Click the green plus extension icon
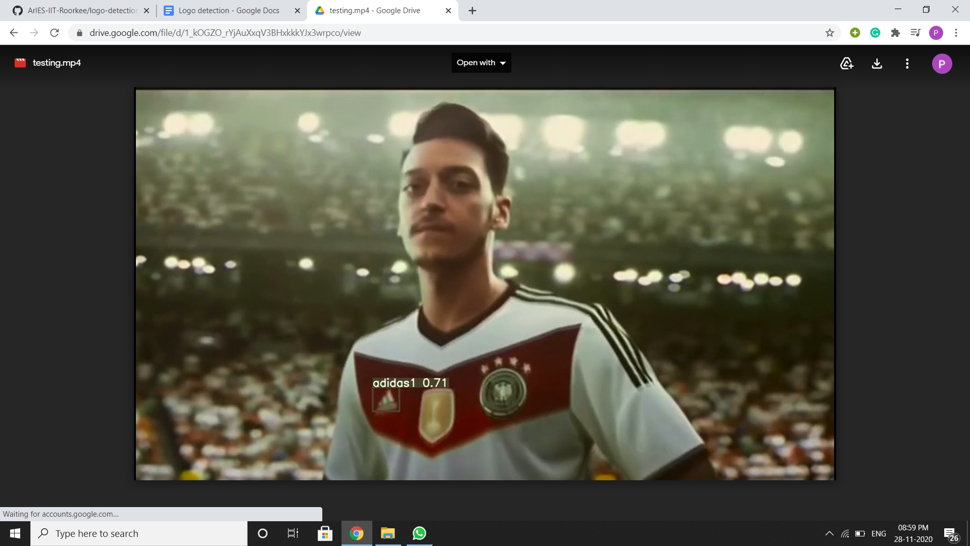 855,33
